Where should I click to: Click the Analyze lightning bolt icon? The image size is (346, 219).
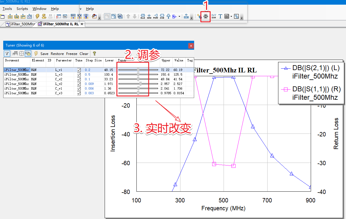[x=38, y=16]
